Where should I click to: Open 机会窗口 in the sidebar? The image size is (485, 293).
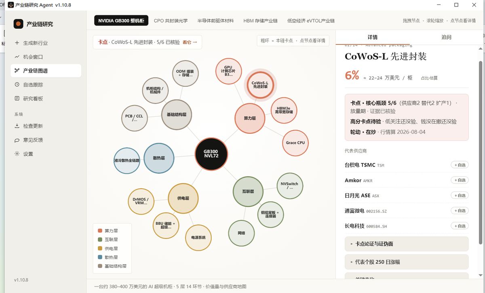coord(46,57)
